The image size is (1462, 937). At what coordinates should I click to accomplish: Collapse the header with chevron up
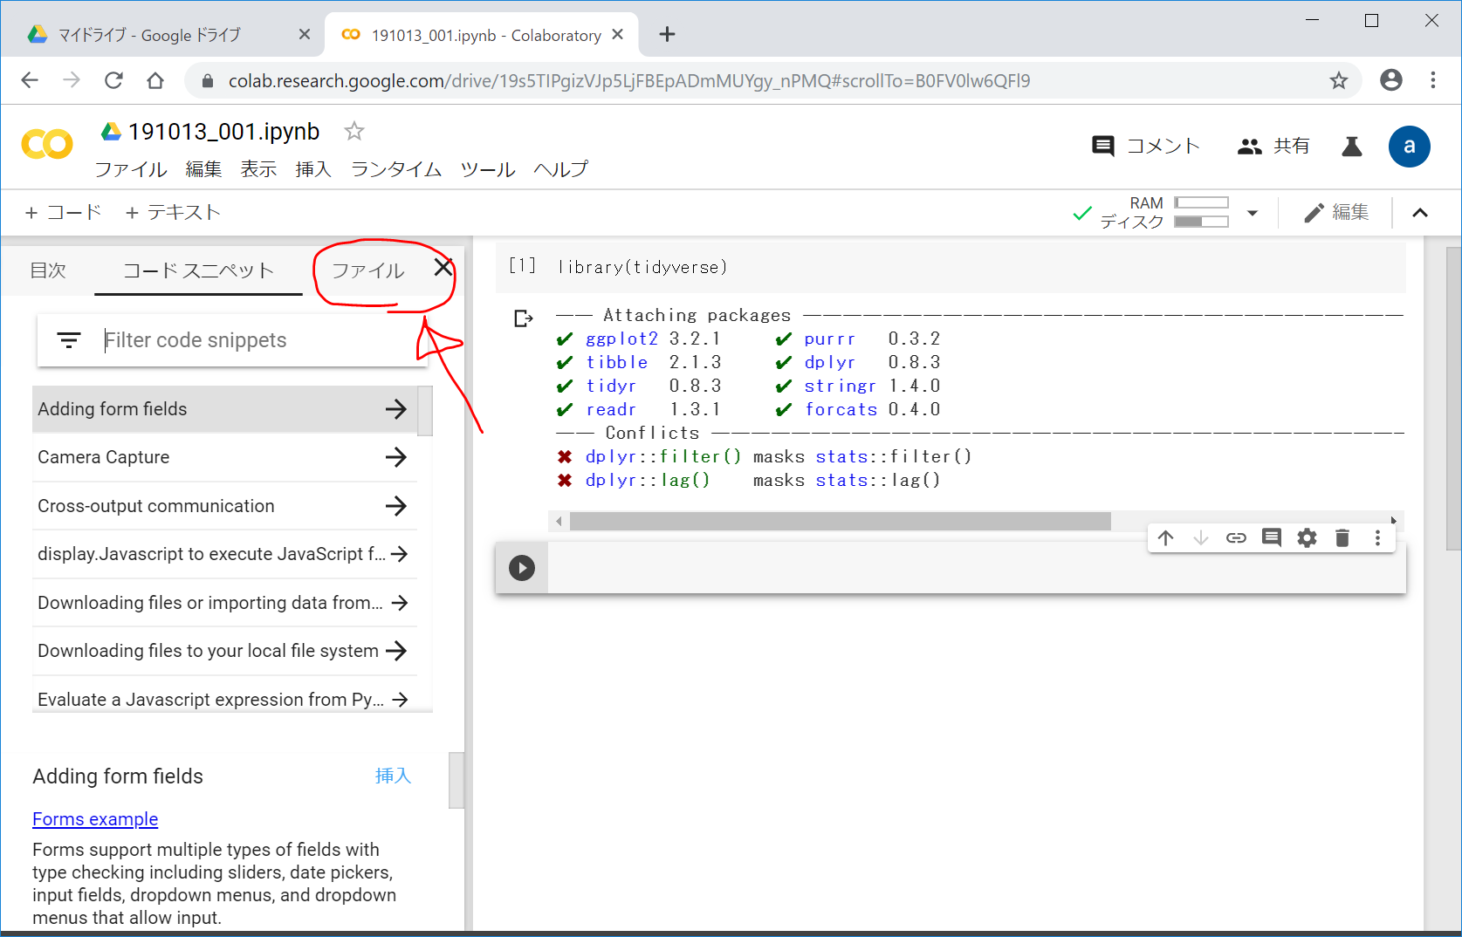[x=1420, y=213]
